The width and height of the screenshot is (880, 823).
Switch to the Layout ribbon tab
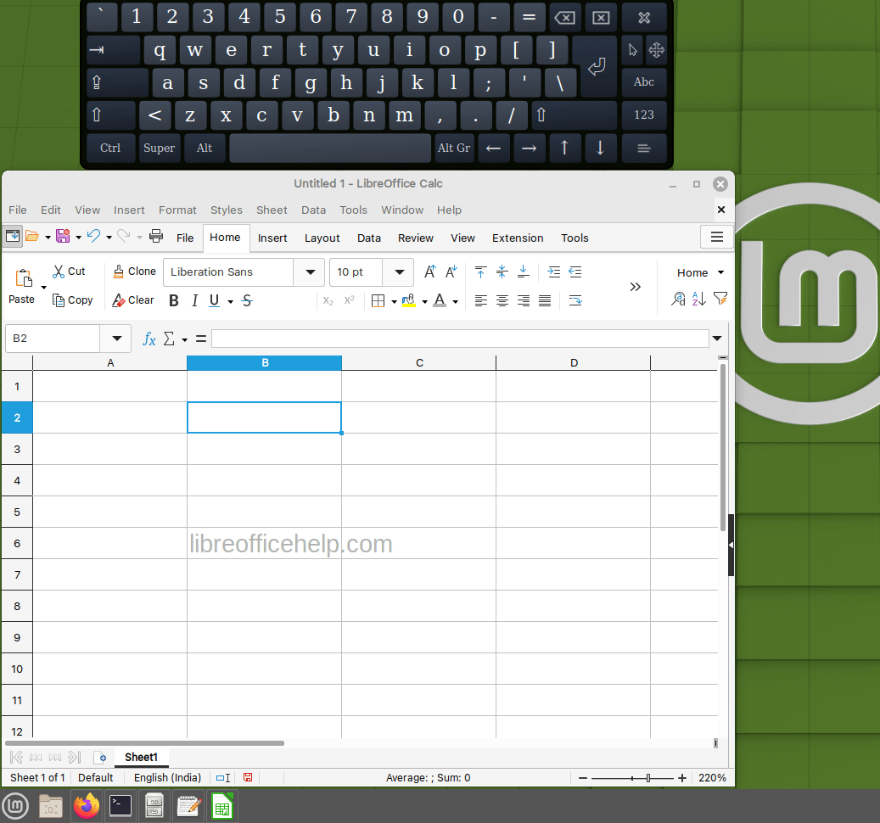click(x=322, y=238)
